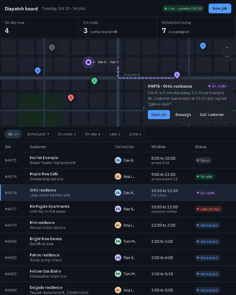Click job number #4471
The image size is (236, 295).
point(11,160)
